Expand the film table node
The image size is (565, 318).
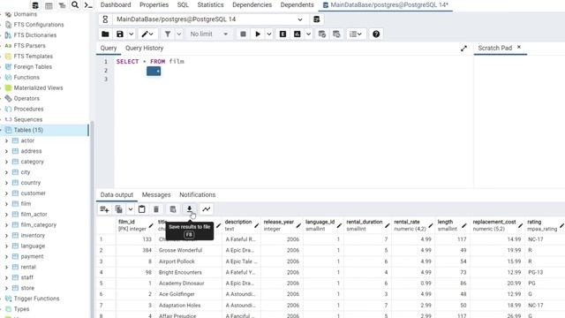6,204
